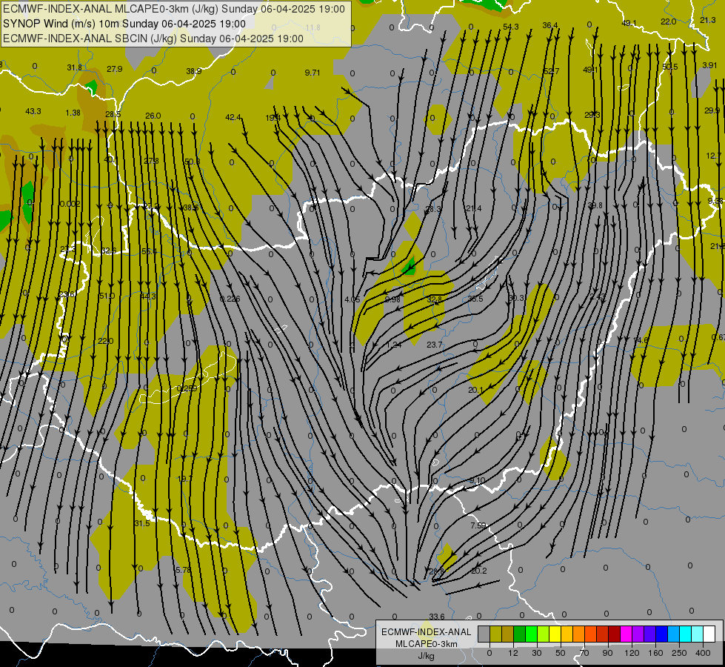Image resolution: width=725 pixels, height=667 pixels.
Task: Click the 20.1 grid value
Action: (475, 391)
